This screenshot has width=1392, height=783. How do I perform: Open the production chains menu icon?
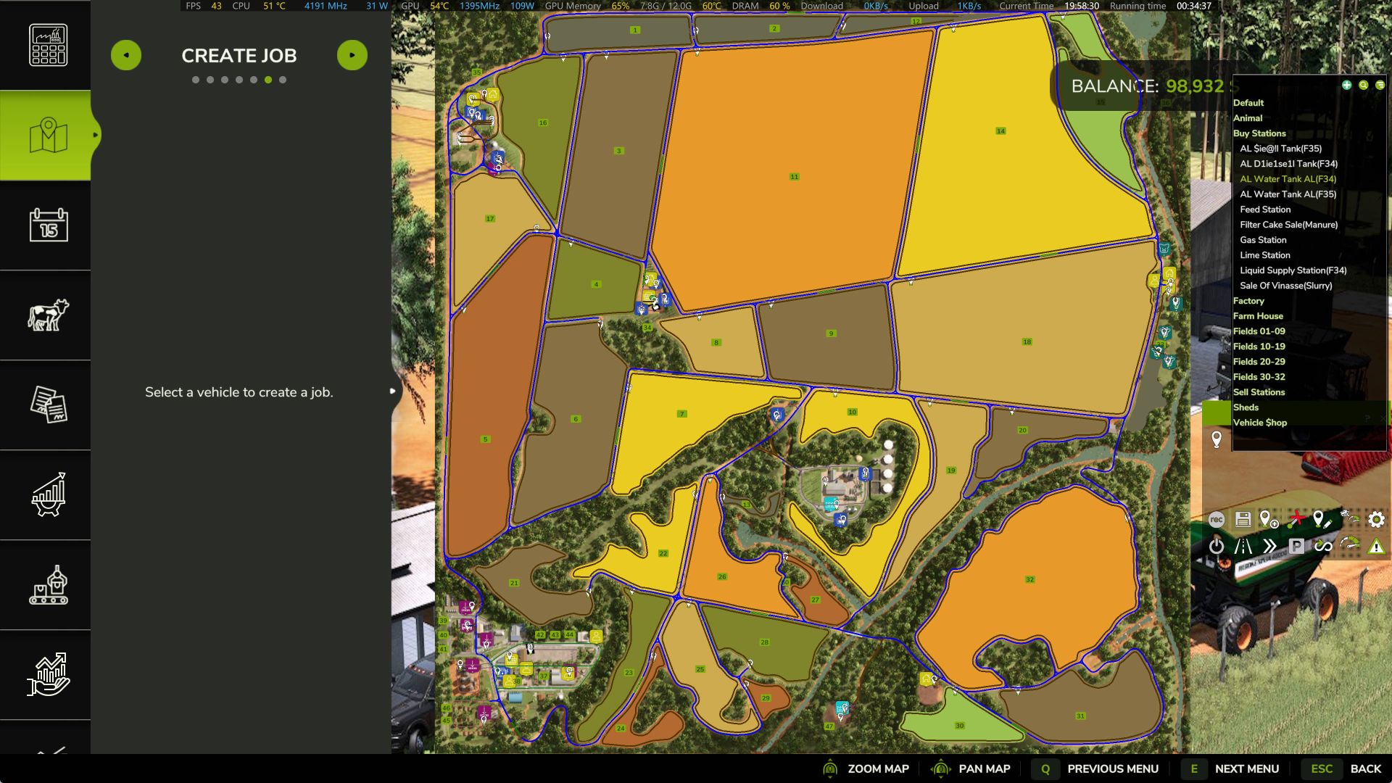coord(48,45)
